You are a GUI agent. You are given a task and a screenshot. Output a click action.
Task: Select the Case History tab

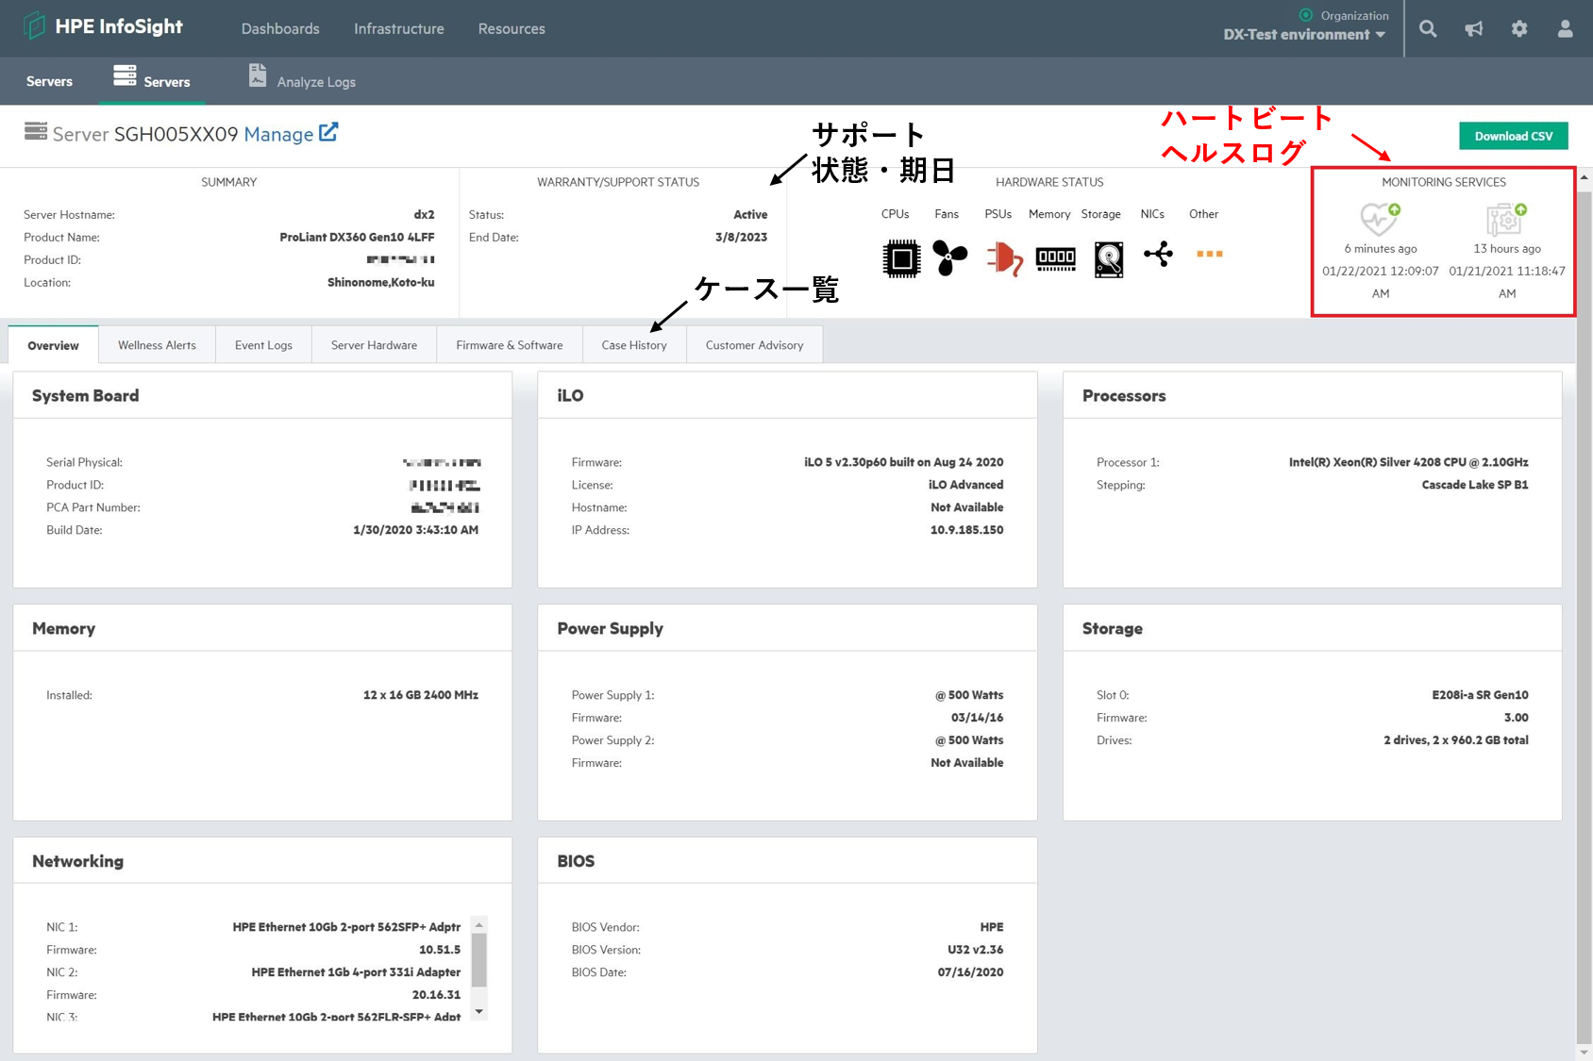coord(634,345)
